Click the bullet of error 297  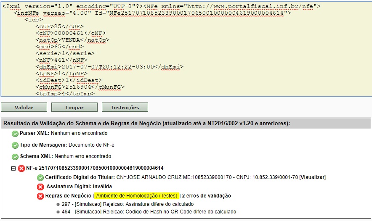pyautogui.click(x=58, y=205)
